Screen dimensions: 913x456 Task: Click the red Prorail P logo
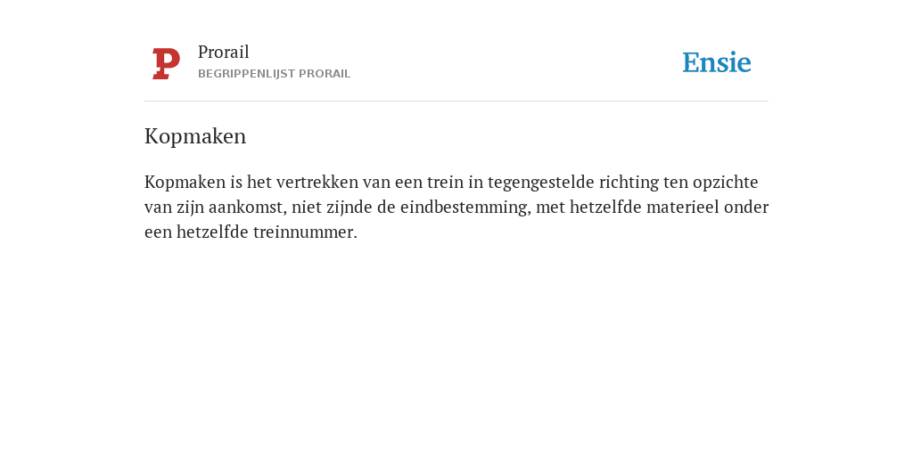pos(166,64)
